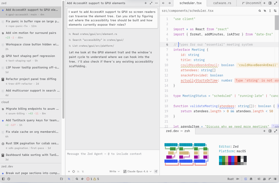The image size is (279, 183).
Task: Maximize the terminal panel
Action: point(275,131)
